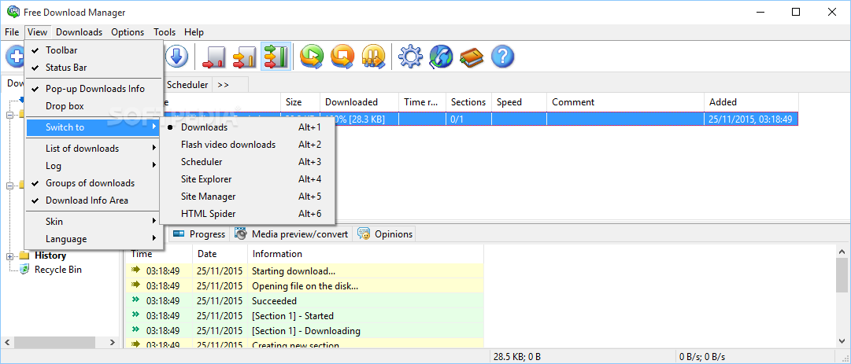Click the blue down-arrow move download icon

pyautogui.click(x=176, y=57)
